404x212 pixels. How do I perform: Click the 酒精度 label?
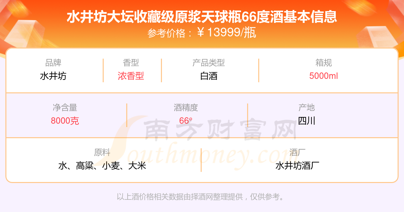tap(186, 108)
